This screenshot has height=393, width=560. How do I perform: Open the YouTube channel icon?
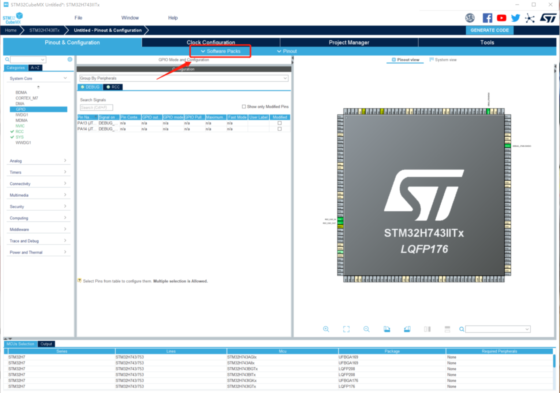point(501,18)
